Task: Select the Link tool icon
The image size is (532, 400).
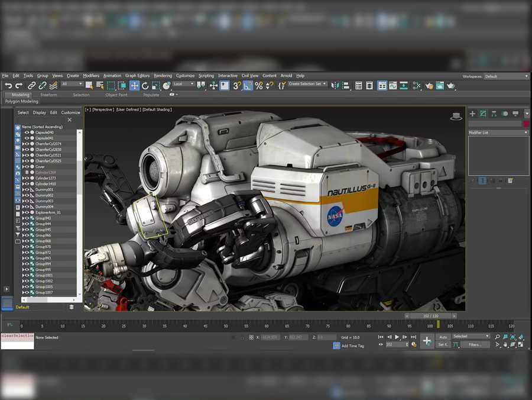Action: (x=31, y=86)
